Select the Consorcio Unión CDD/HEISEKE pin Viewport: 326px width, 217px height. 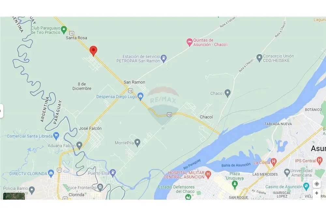[259, 58]
